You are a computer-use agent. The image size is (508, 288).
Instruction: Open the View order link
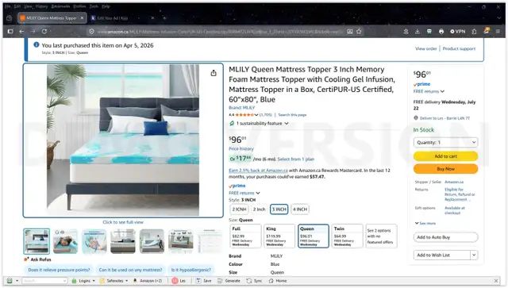[x=426, y=48]
